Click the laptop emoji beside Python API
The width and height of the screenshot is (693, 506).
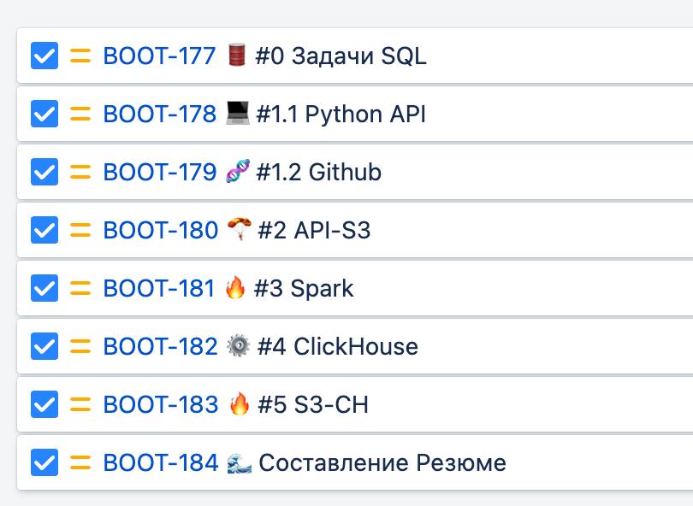(237, 113)
